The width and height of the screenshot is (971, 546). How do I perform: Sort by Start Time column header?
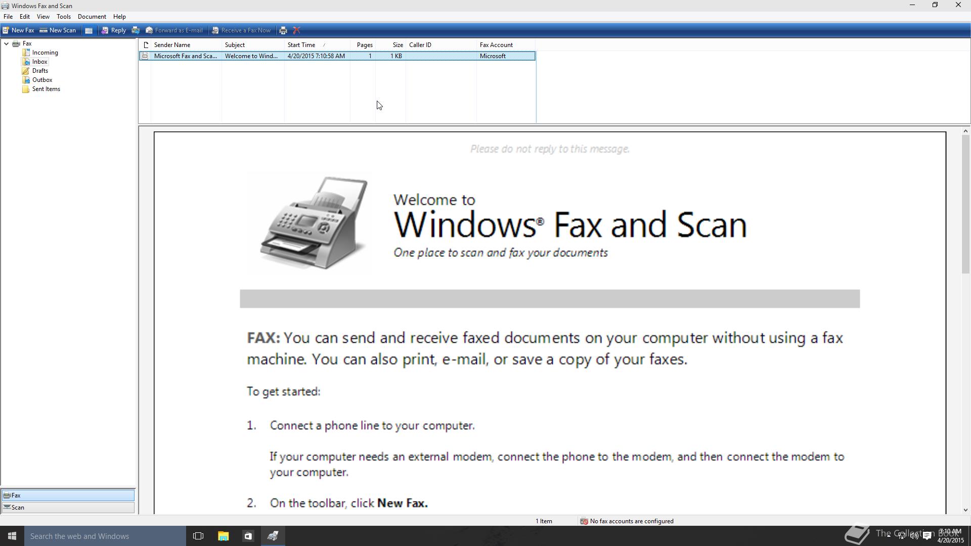(x=317, y=45)
